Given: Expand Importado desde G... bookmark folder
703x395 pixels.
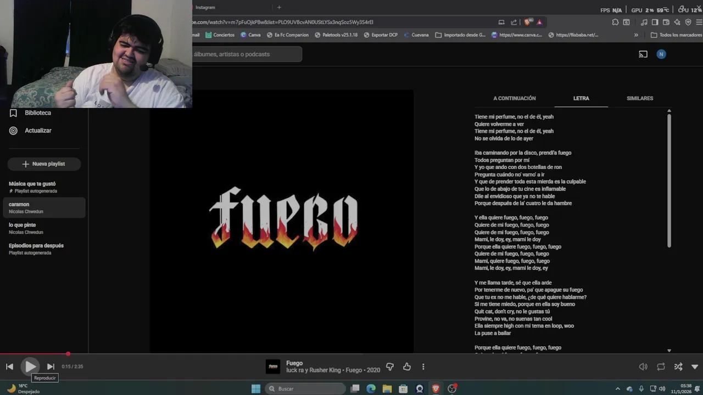Looking at the screenshot, I should coord(460,35).
